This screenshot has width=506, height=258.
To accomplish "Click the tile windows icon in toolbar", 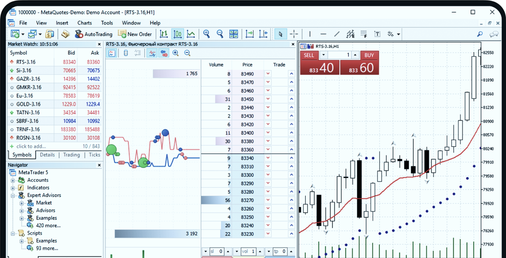I will coord(233,34).
